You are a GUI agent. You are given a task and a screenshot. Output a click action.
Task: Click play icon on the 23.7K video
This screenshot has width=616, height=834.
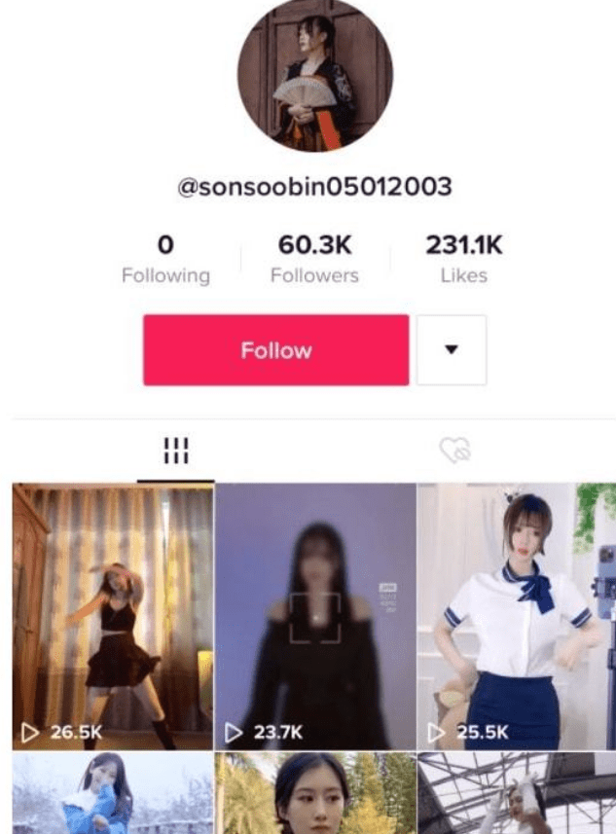233,733
